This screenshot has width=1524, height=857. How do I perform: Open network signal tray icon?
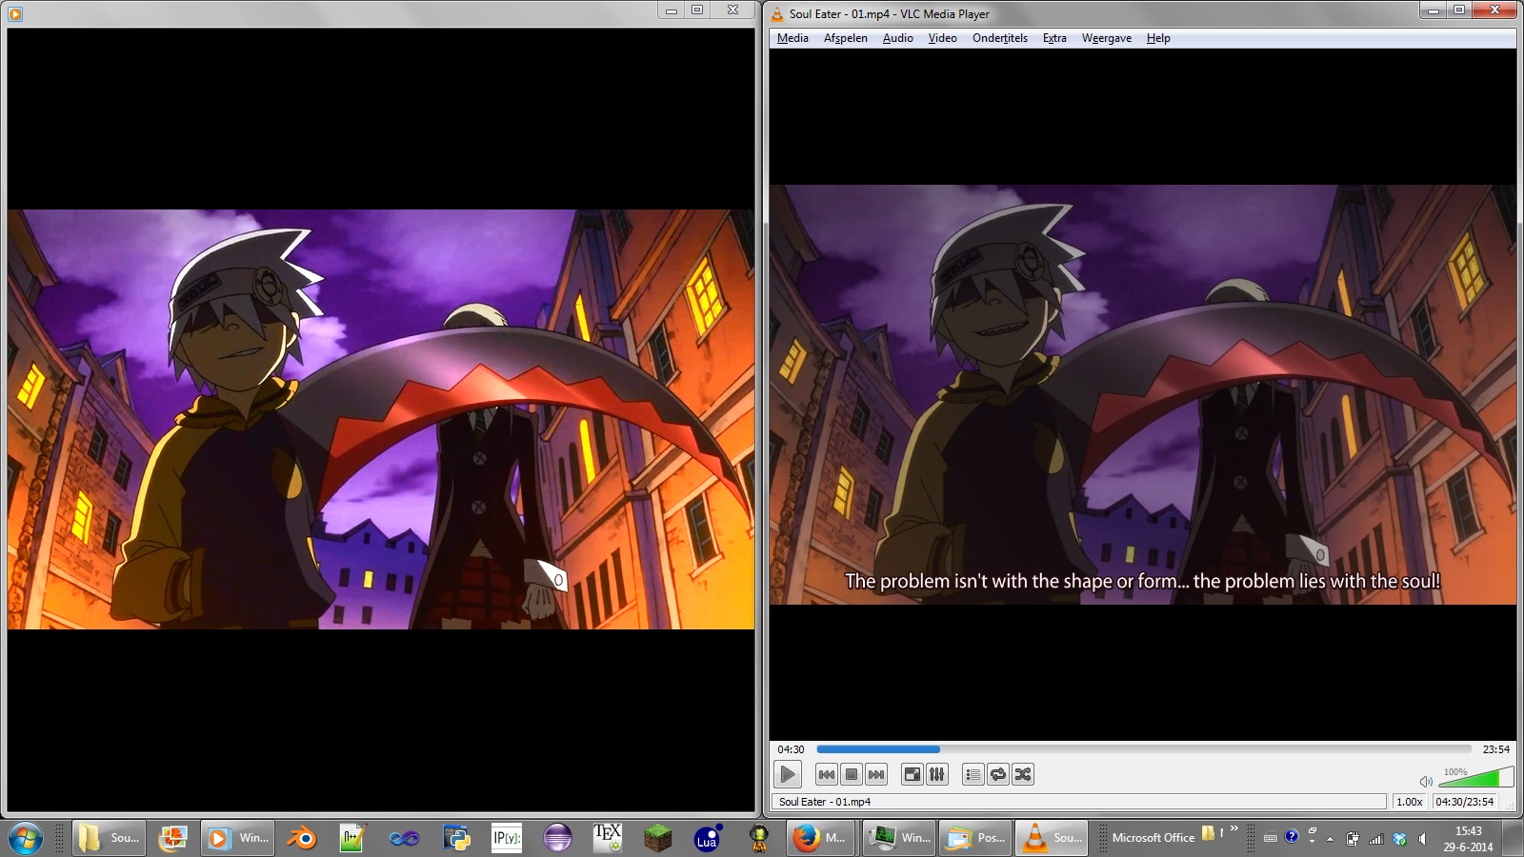click(x=1375, y=839)
